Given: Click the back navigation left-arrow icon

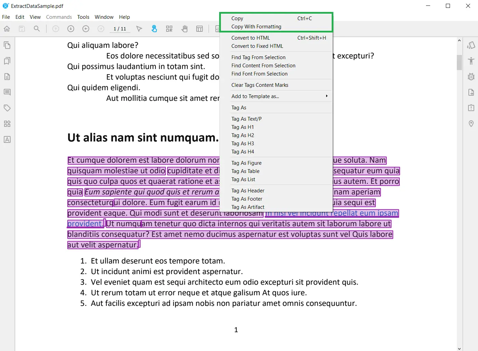Looking at the screenshot, I should pos(86,29).
